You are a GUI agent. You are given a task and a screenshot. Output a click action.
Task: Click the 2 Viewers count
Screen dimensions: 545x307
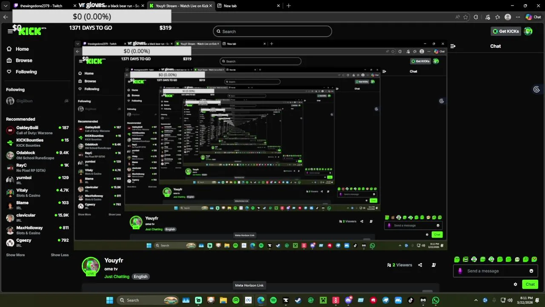[399, 265]
